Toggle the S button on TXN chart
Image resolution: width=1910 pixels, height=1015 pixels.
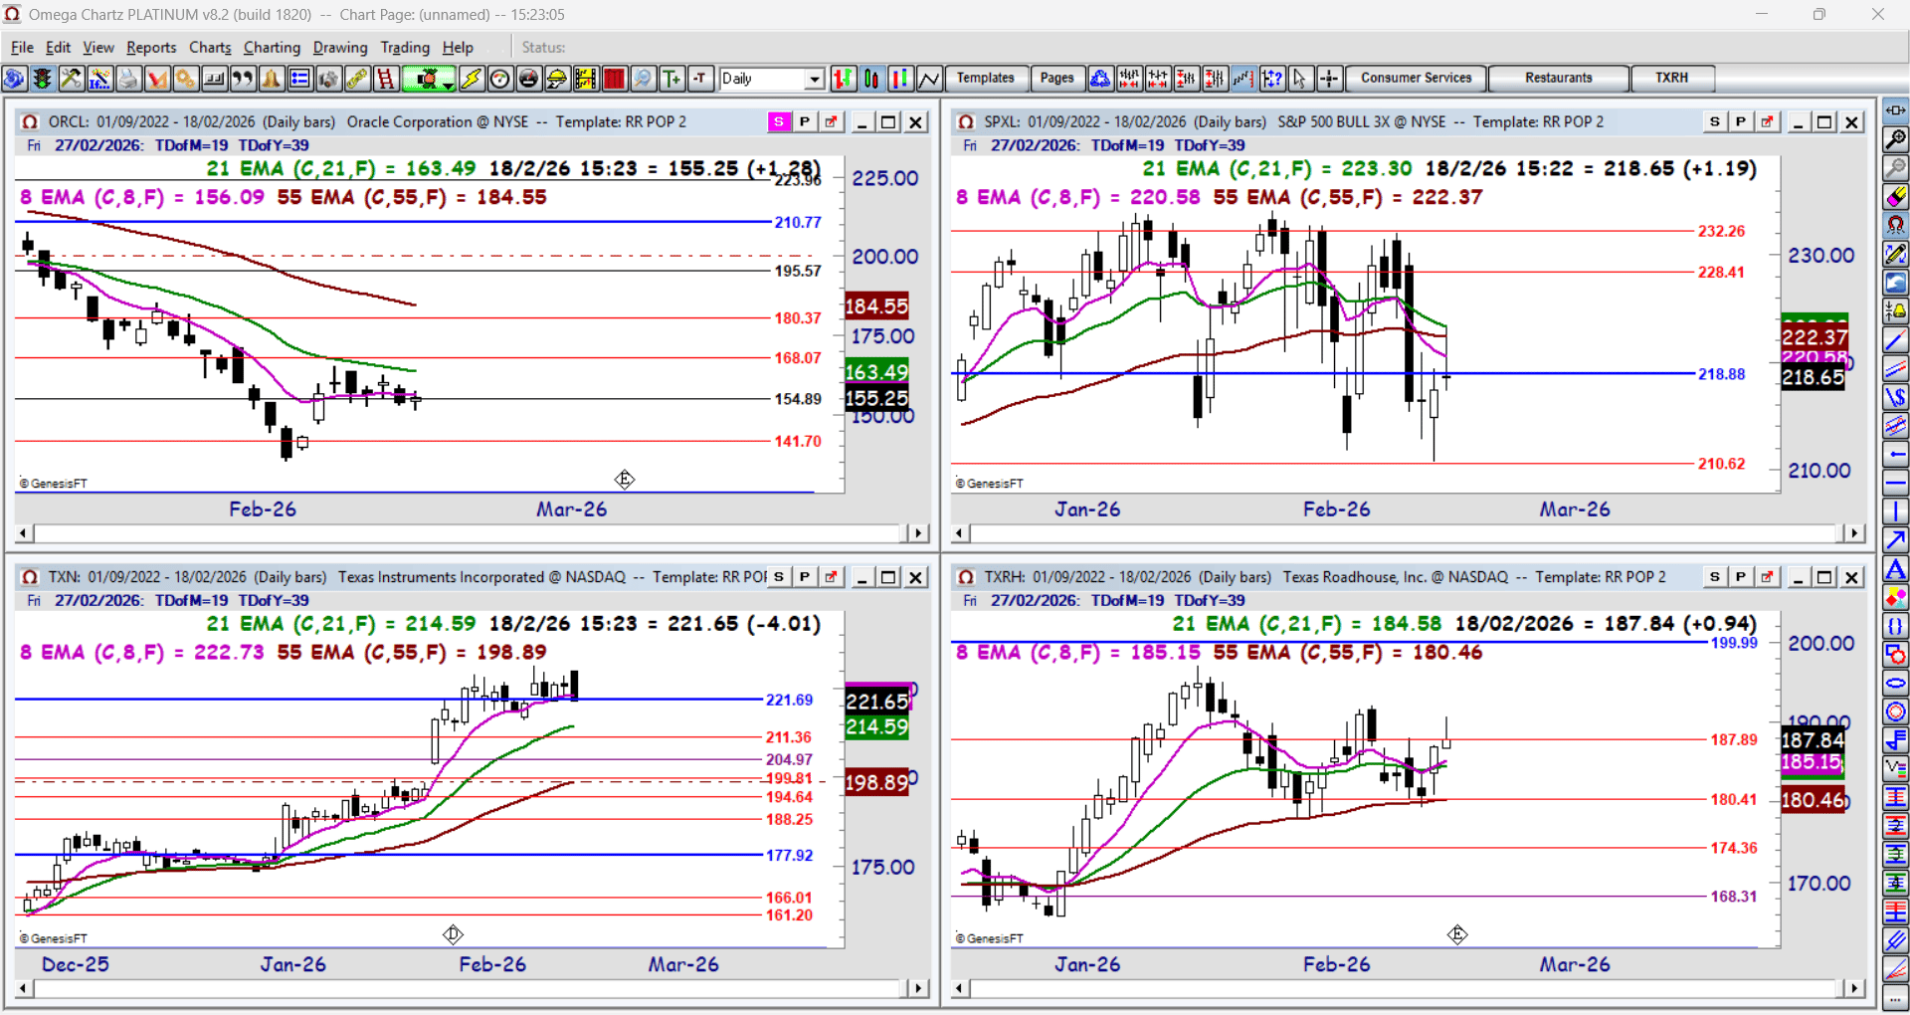click(779, 577)
